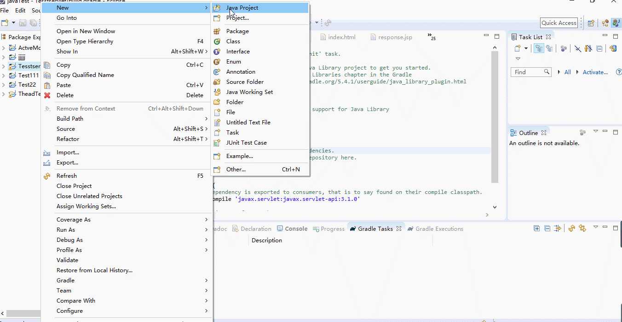Switch to the Declaration tab

pyautogui.click(x=252, y=229)
